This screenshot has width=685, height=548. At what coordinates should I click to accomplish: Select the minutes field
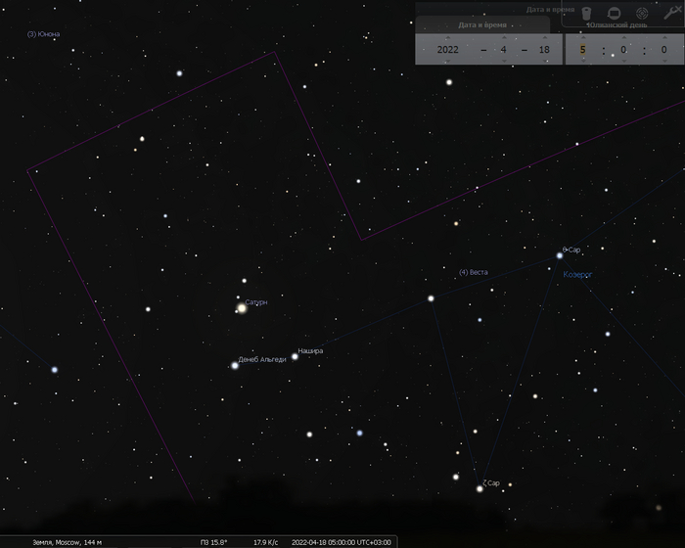coord(624,49)
